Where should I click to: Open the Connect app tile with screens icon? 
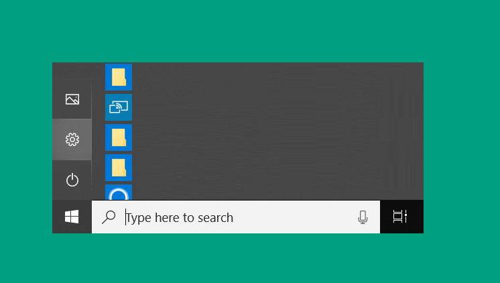[119, 107]
